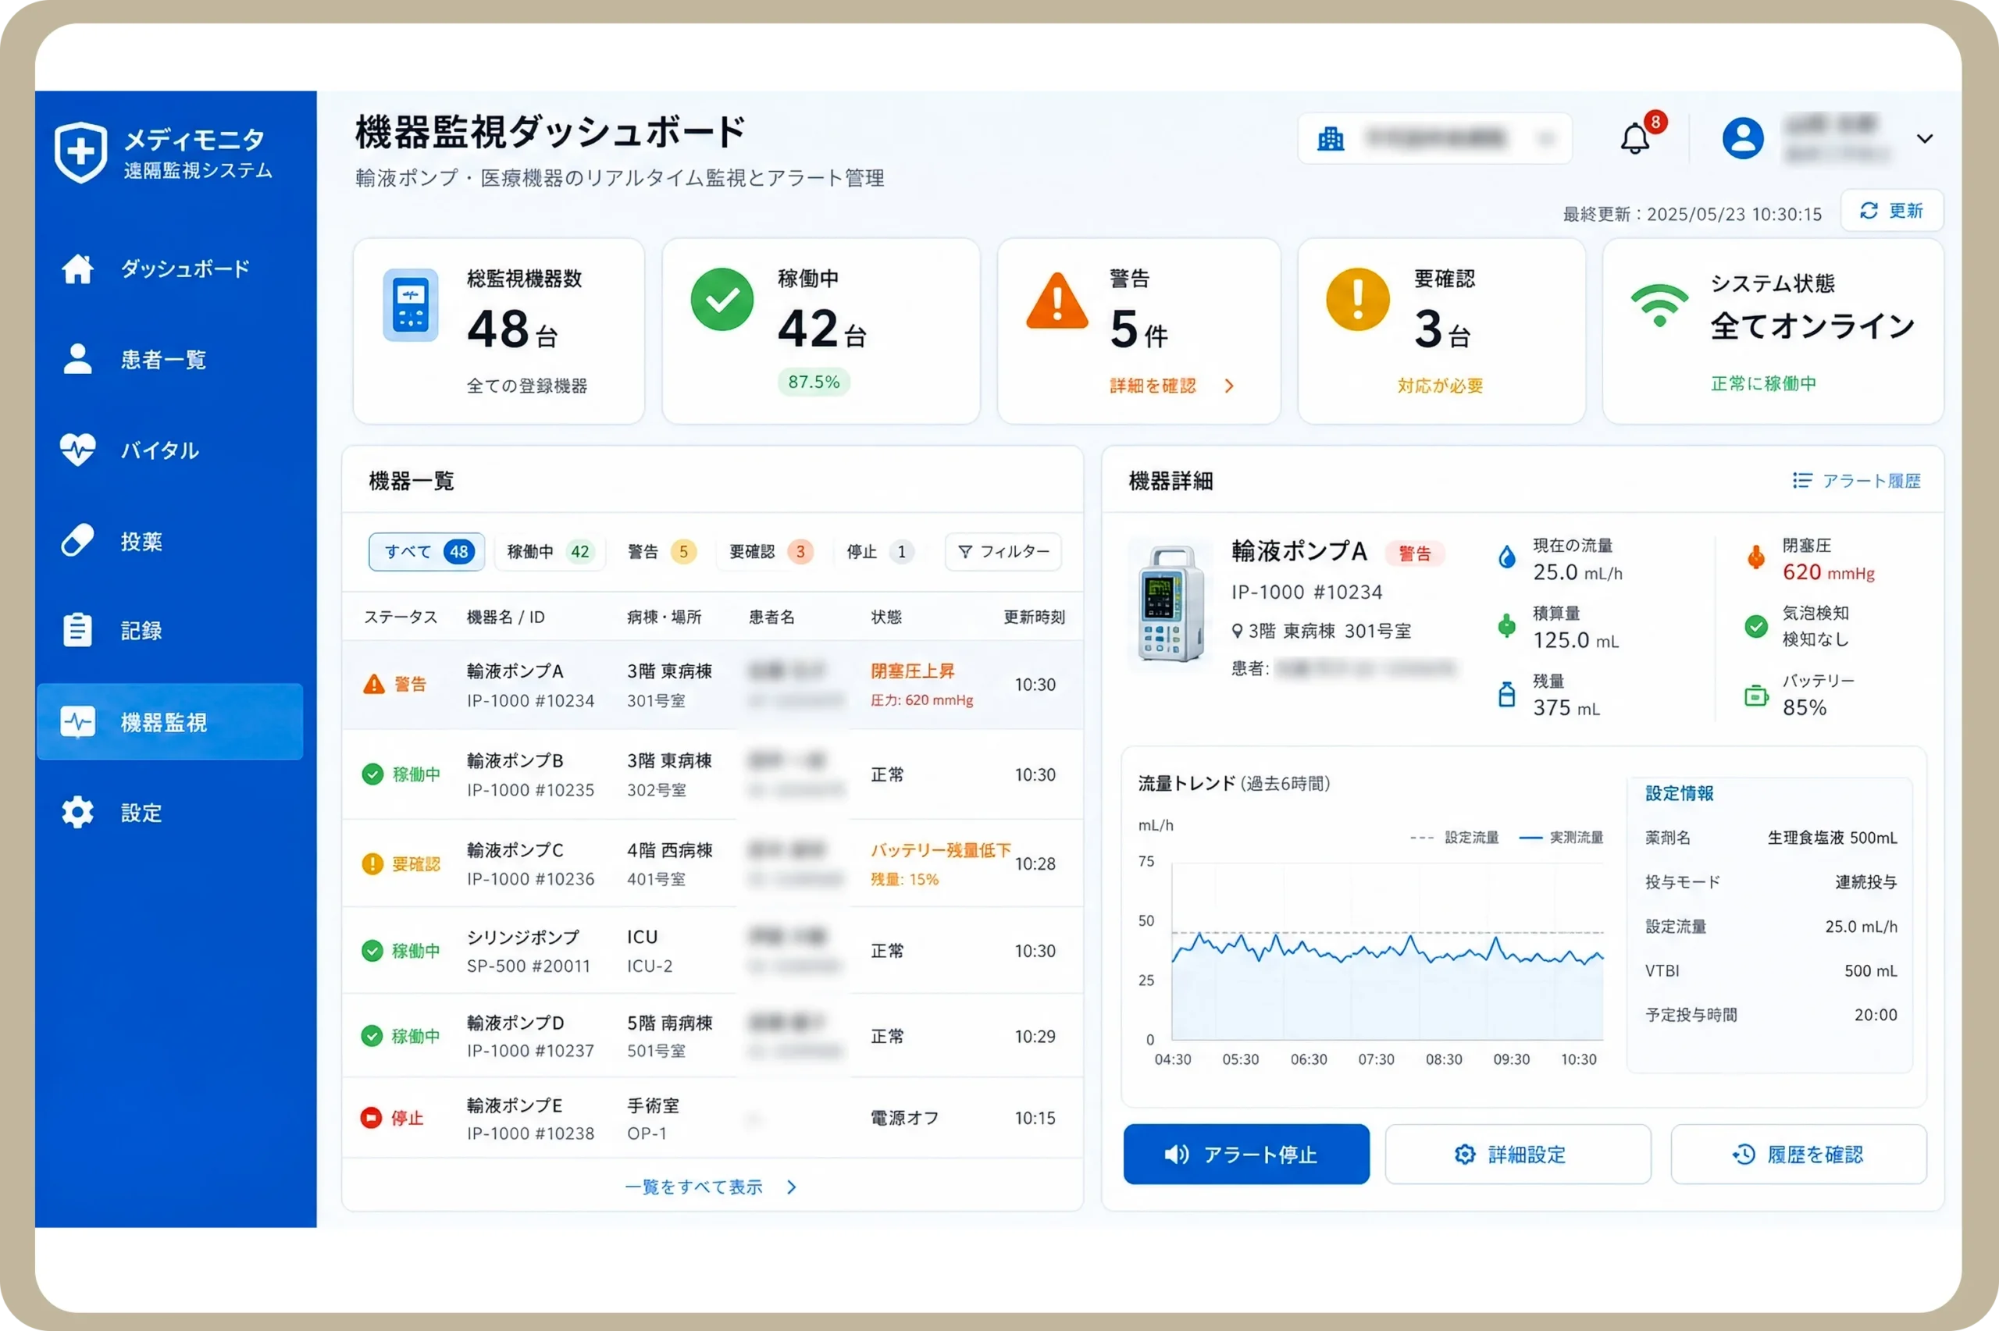Click the person icon beside 患者一覧

pyautogui.click(x=77, y=359)
